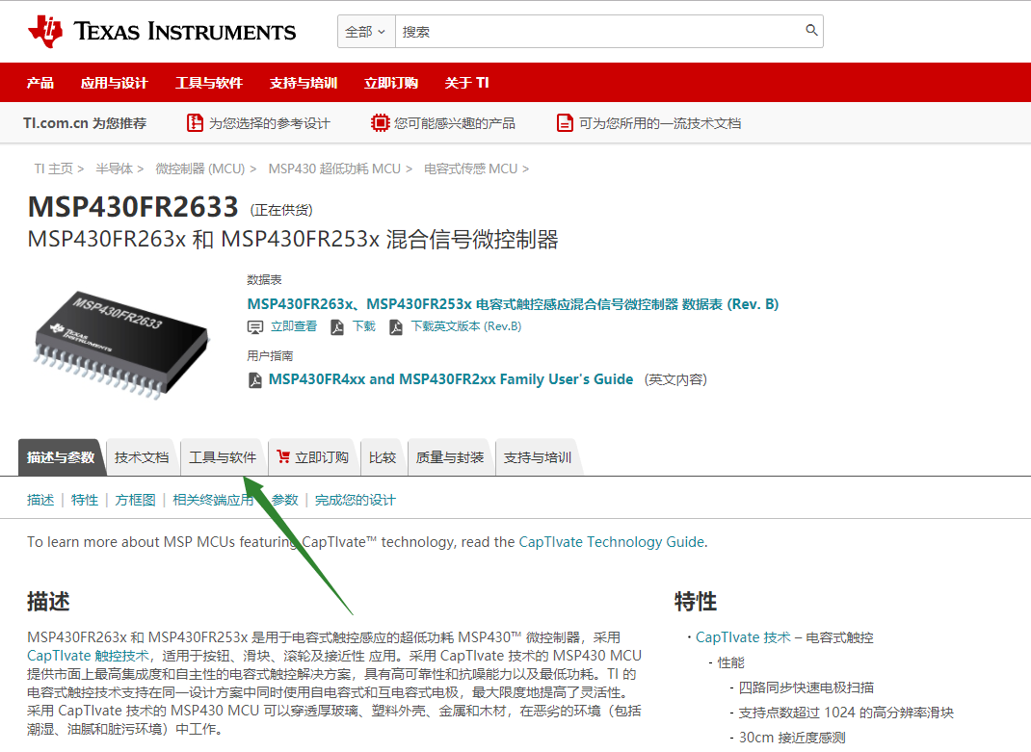Focus the 搜索 search input field

(598, 32)
